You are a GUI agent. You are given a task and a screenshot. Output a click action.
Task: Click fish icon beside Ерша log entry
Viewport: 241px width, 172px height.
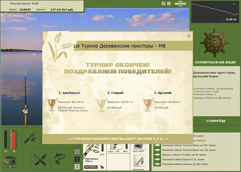coord(157,159)
